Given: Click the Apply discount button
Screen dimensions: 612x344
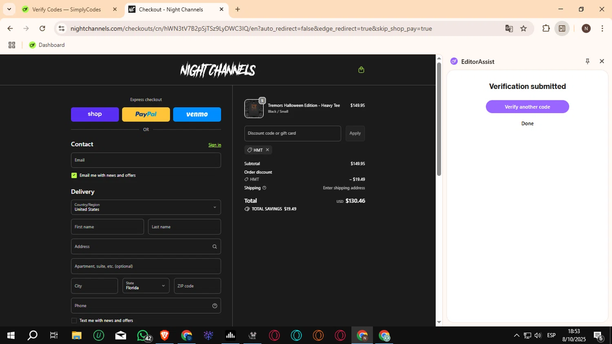Looking at the screenshot, I should coord(355,133).
